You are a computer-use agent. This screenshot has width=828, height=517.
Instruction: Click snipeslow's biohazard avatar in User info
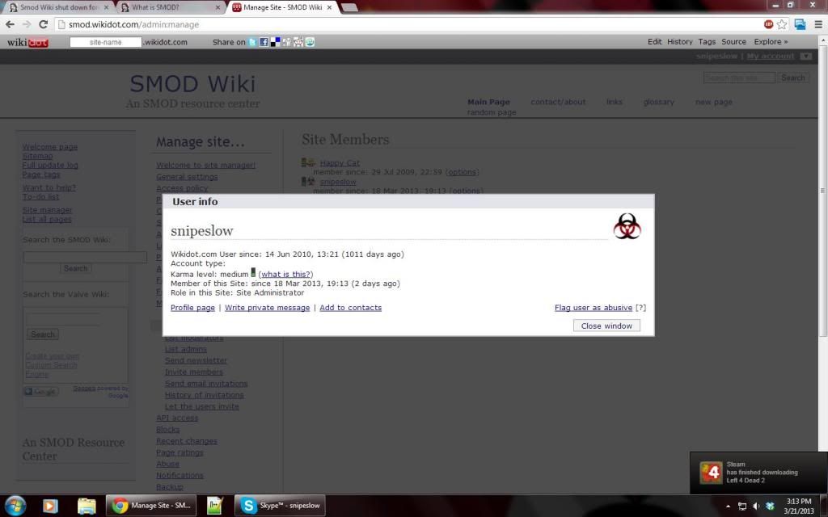627,226
